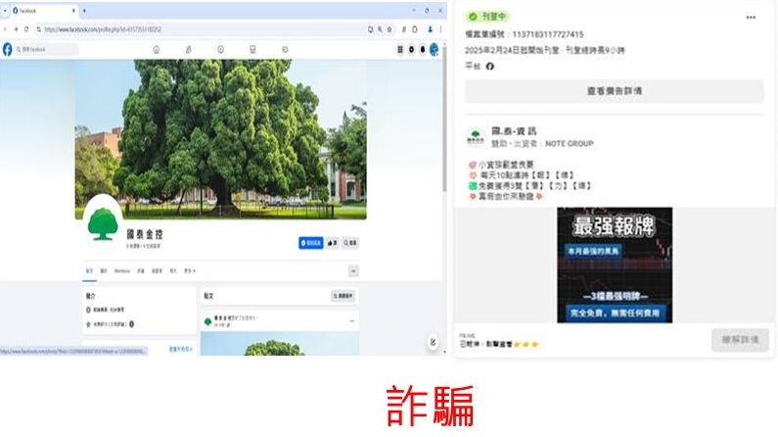Expand the 更多 dropdown in profile tabs
Viewport: 778px width, 437px height.
(x=190, y=271)
